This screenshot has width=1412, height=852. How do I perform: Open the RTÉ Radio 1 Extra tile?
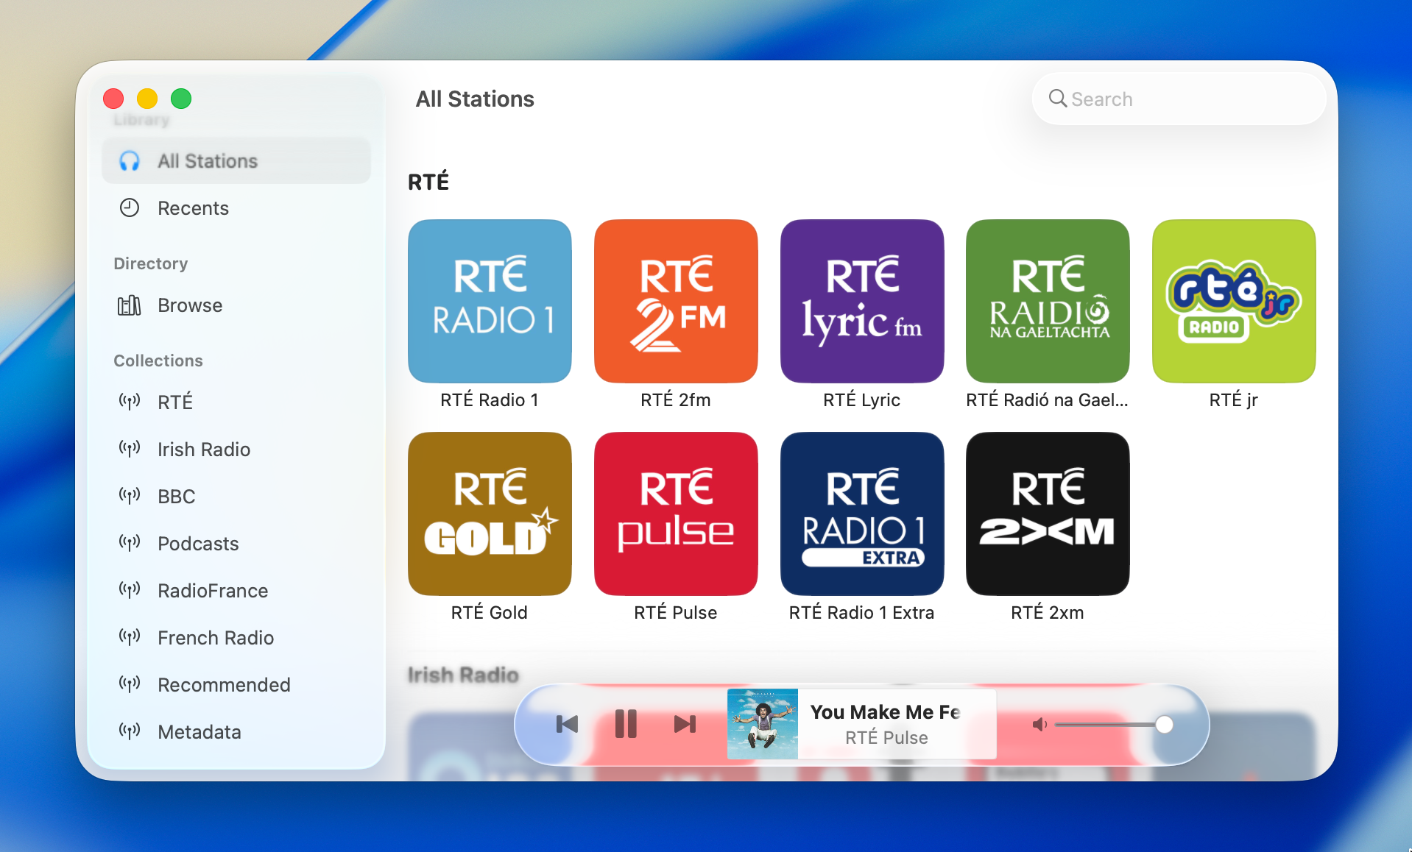862,514
